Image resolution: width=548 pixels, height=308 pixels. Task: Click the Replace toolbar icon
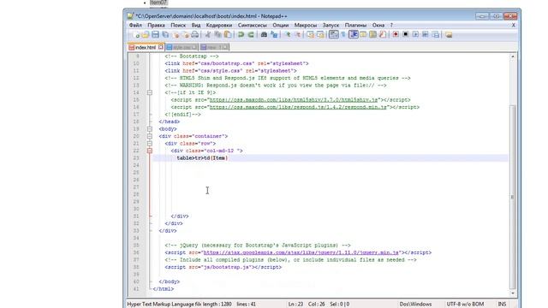274,34
